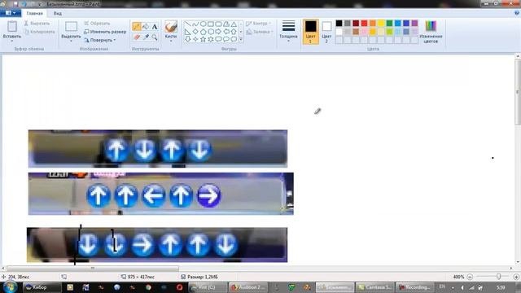Choose the Left arrow shape
Screen dimensions: 521x293
click(x=226, y=32)
